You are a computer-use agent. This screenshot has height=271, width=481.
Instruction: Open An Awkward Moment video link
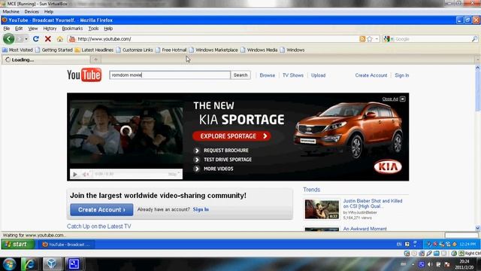365,229
